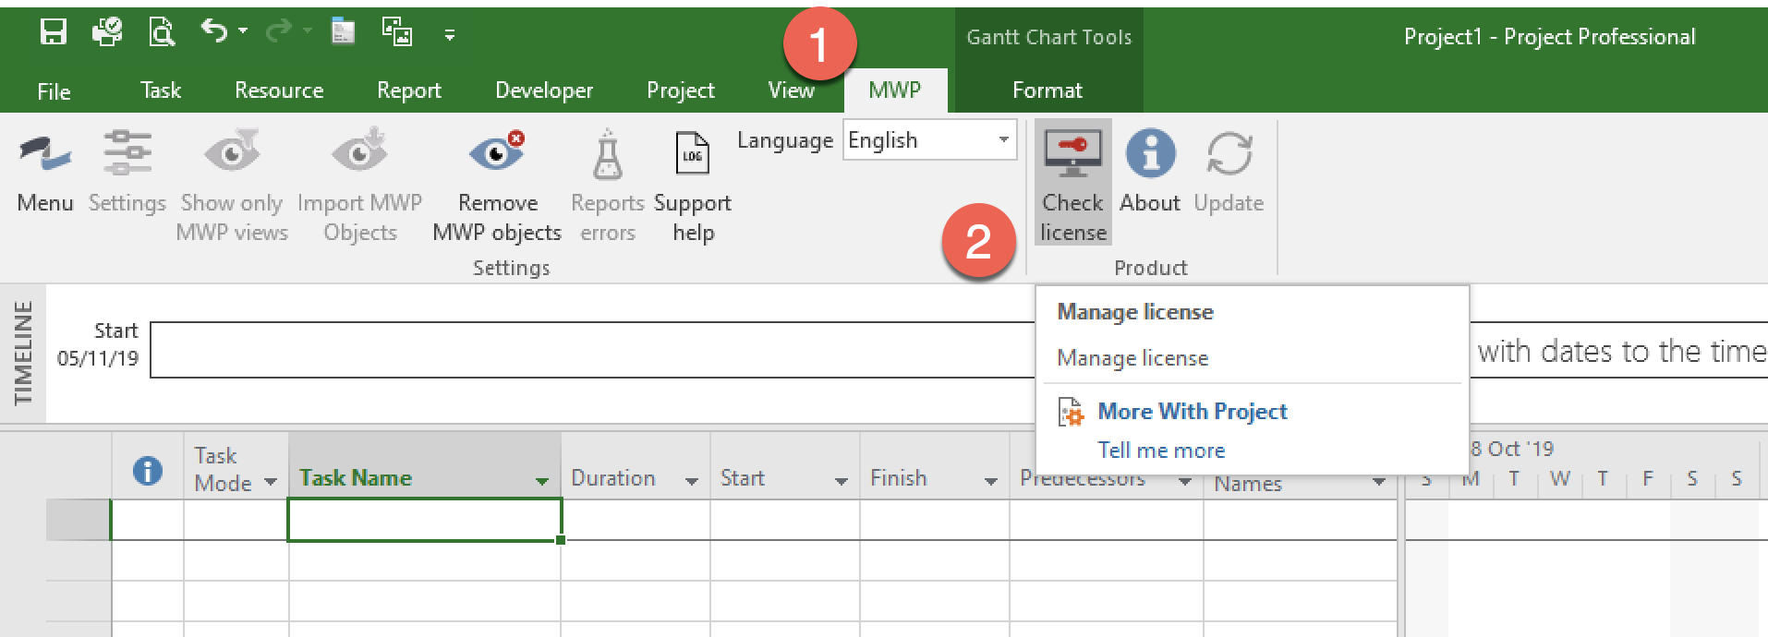Click the '8 Oct '19' Gantt date header
1768x637 pixels.
(1511, 449)
